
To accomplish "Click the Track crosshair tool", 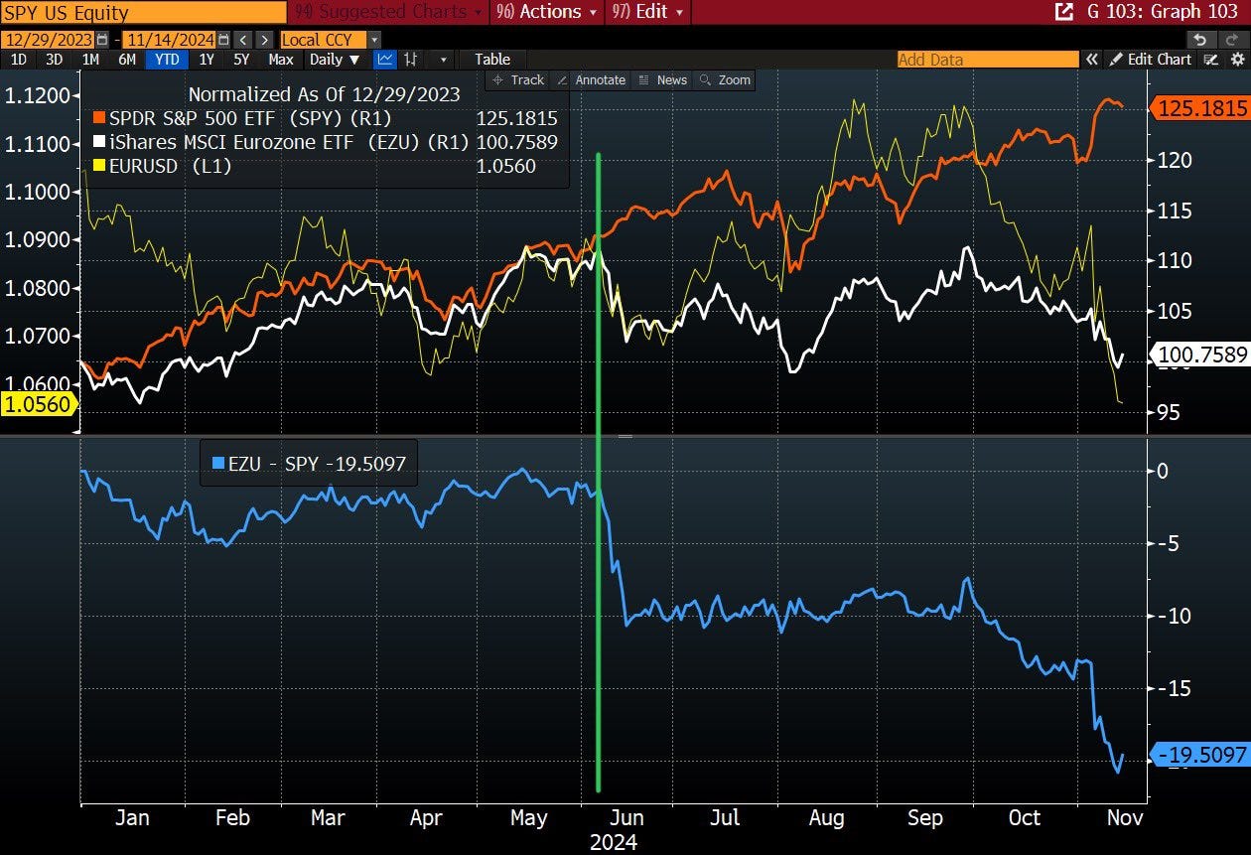I will [517, 79].
